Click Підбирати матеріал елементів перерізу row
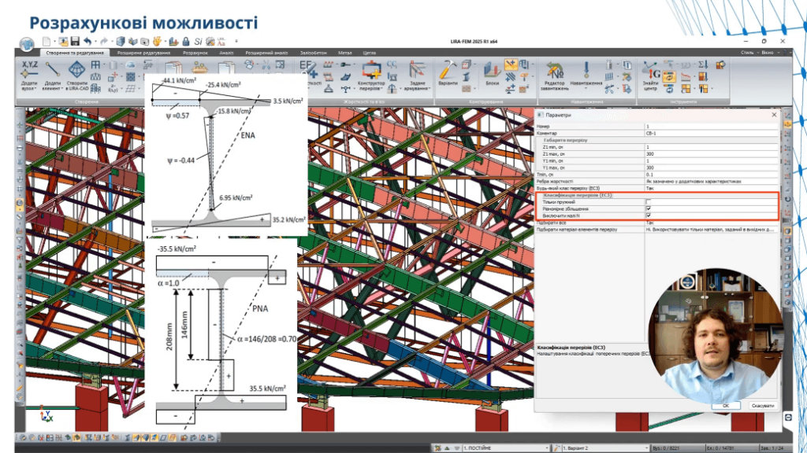The width and height of the screenshot is (807, 453). pyautogui.click(x=657, y=230)
